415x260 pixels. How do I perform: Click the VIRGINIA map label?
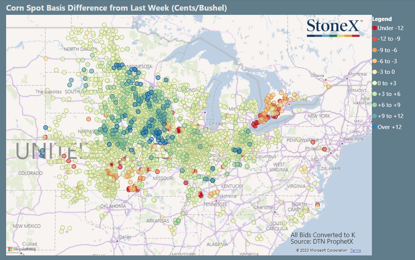pos(296,186)
